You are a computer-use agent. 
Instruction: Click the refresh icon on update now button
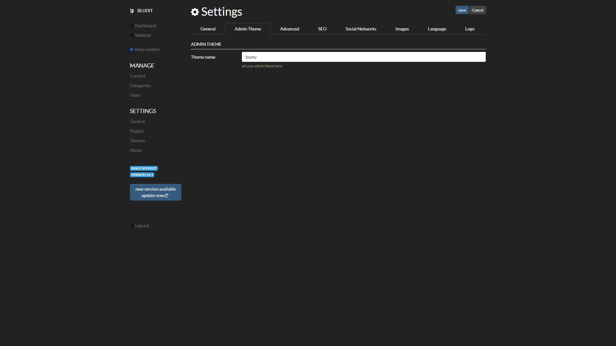point(167,195)
